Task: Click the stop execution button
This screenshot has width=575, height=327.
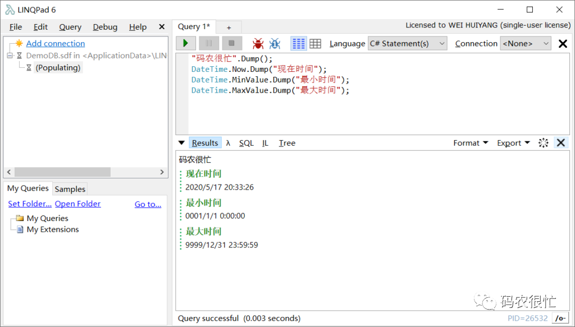Action: pyautogui.click(x=231, y=43)
